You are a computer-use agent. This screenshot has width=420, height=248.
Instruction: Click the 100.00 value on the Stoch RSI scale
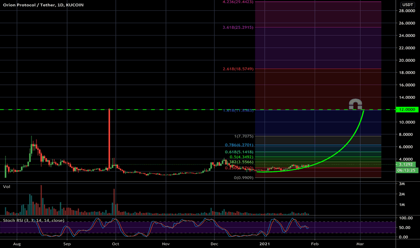pos(406,218)
